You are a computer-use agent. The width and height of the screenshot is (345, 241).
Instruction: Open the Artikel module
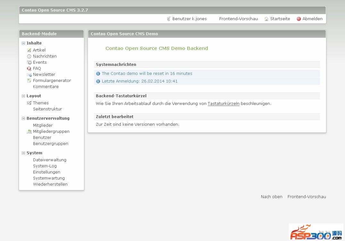pos(39,50)
